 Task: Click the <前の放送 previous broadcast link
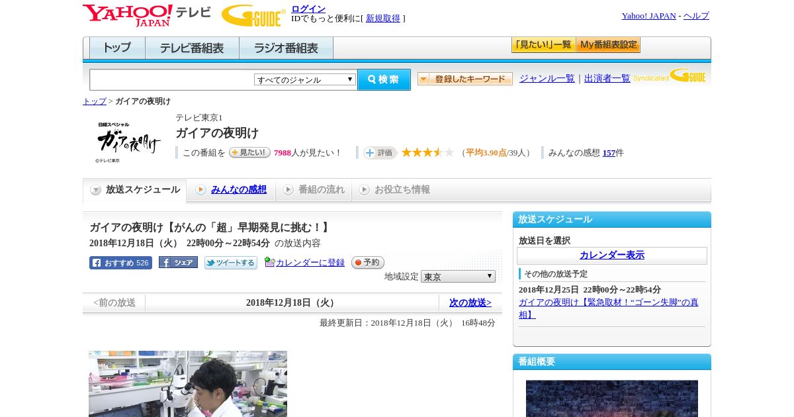click(114, 302)
